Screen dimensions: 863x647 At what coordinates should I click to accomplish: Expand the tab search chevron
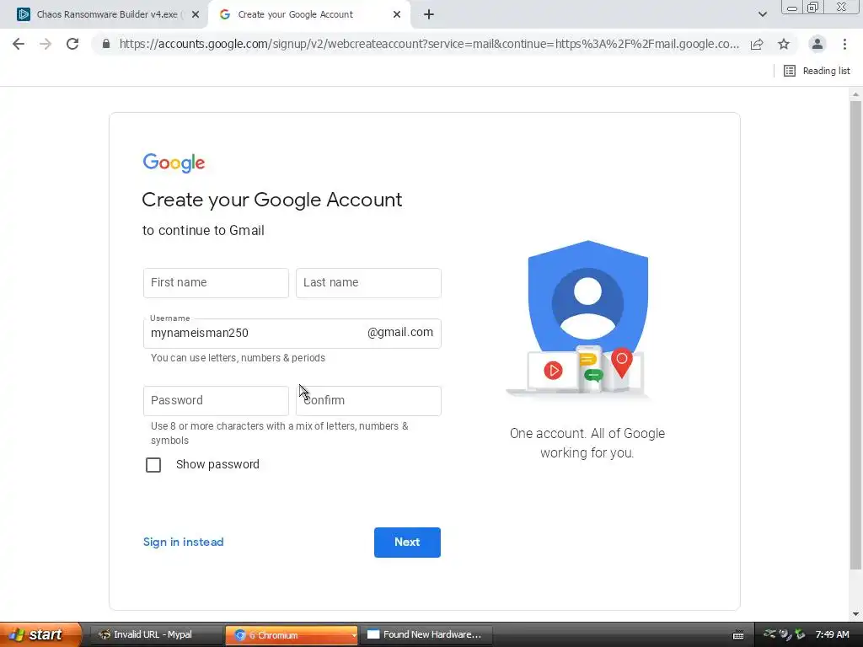pos(762,14)
